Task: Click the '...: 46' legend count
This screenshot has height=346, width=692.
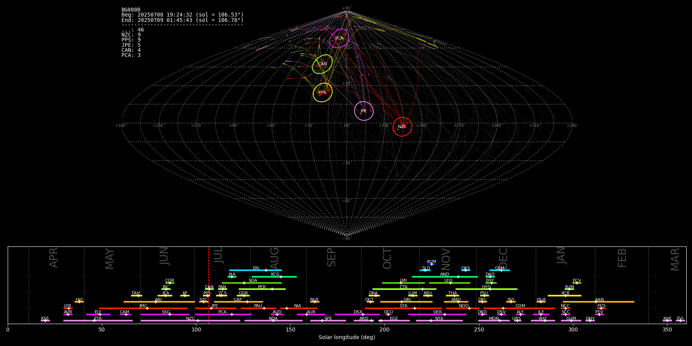Action: [133, 30]
